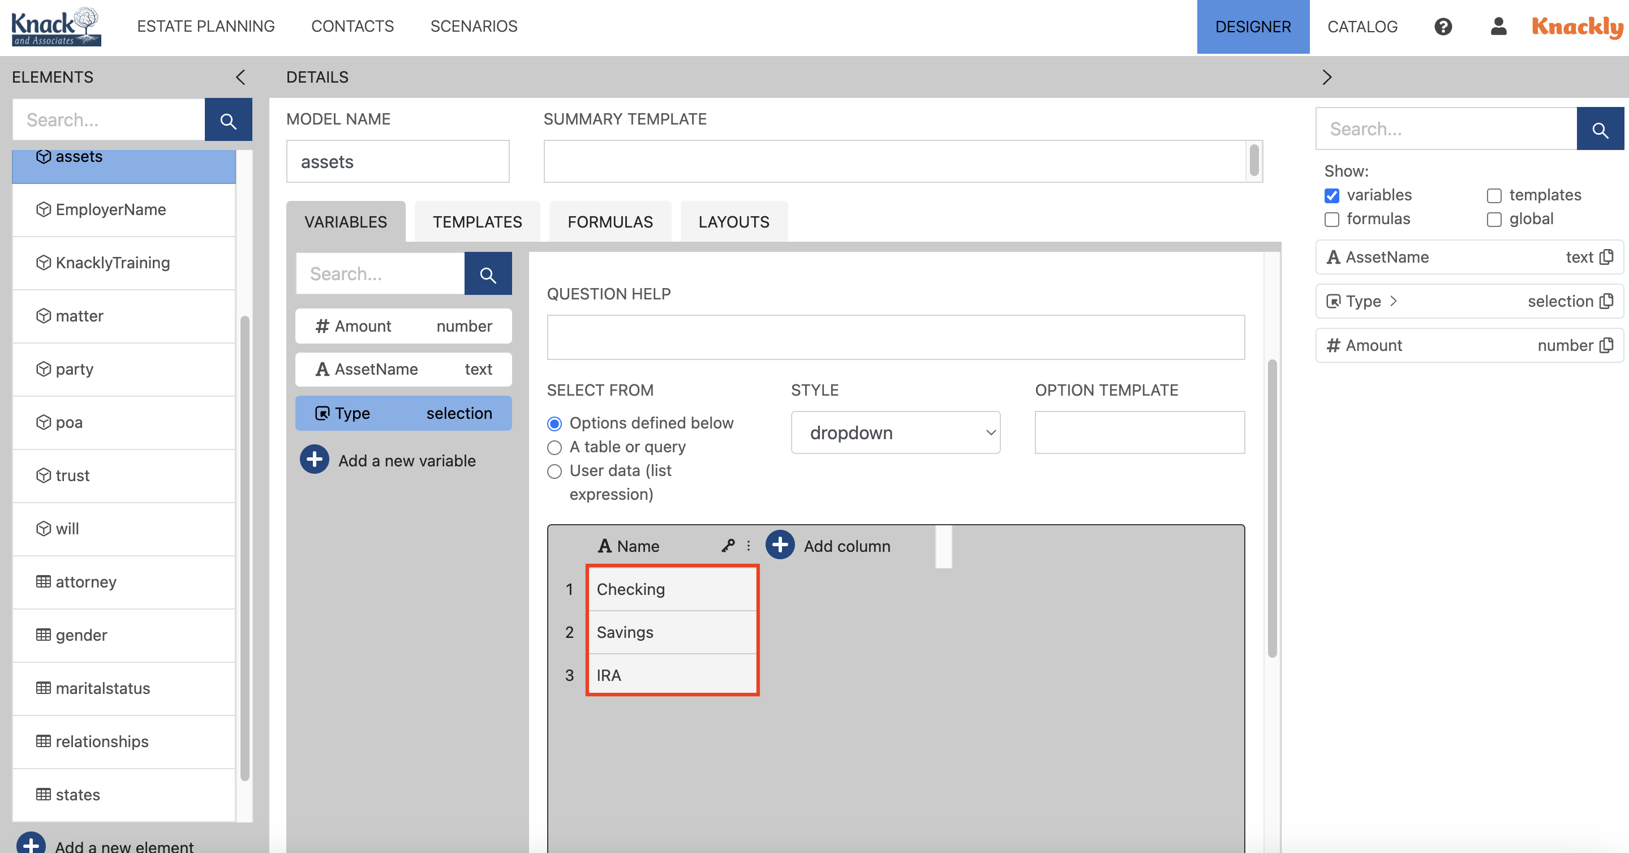Expand the Type selection in the right panel

click(x=1394, y=301)
